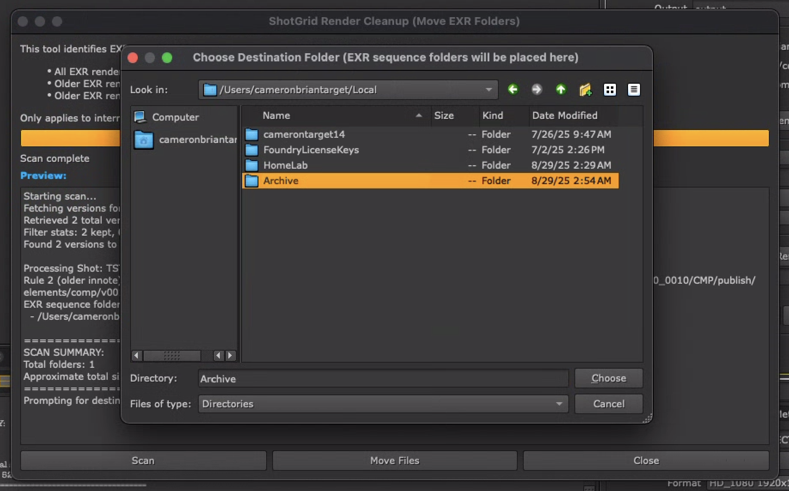The width and height of the screenshot is (789, 491).
Task: Click the sidebar horizontal scrollbar handle
Action: [x=172, y=355]
